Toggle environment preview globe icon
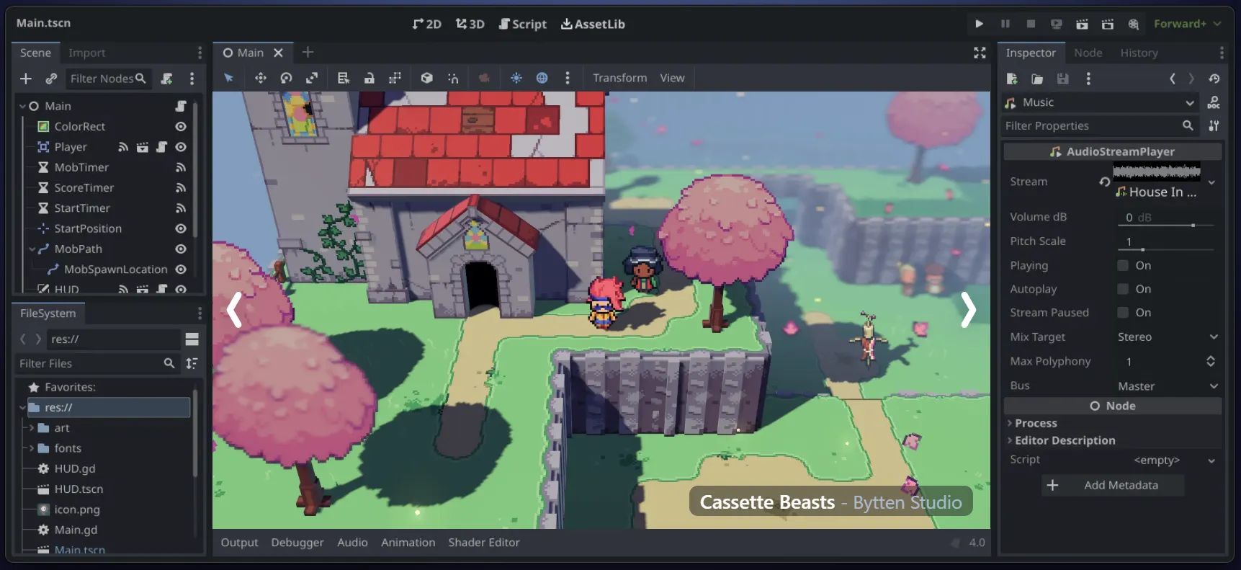Viewport: 1241px width, 570px height. click(542, 78)
